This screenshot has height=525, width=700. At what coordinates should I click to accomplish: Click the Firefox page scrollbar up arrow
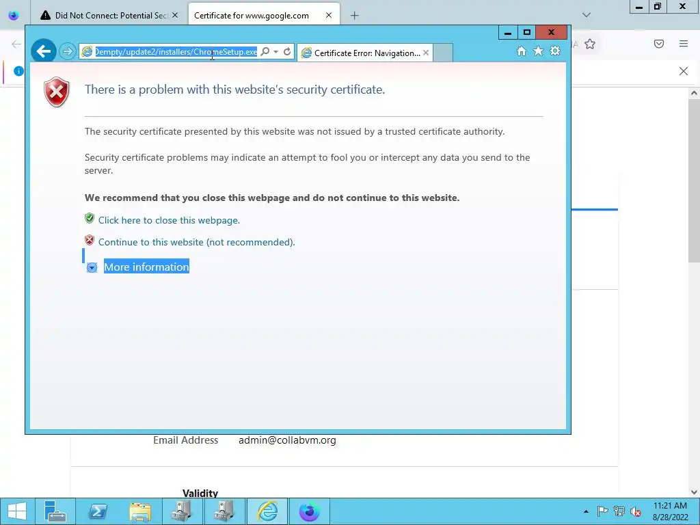[694, 93]
